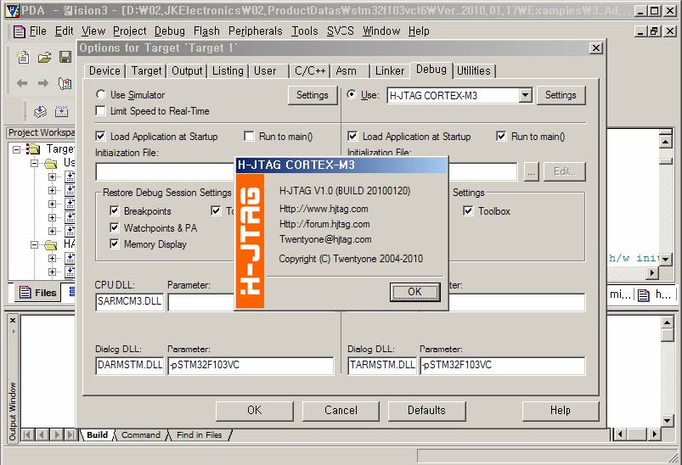Click the bookmark toolbar icon beside navigation arrows
The height and width of the screenshot is (465, 682).
click(x=65, y=83)
